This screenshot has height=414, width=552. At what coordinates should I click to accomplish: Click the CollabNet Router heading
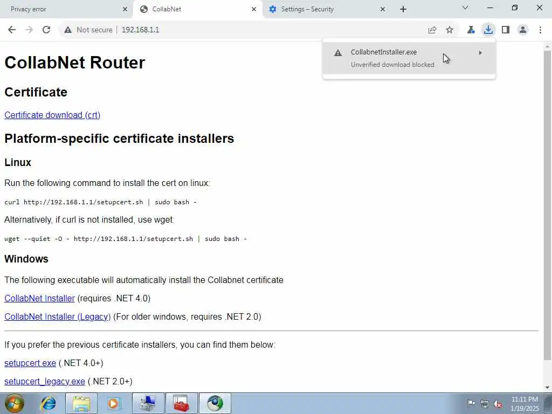pos(74,63)
